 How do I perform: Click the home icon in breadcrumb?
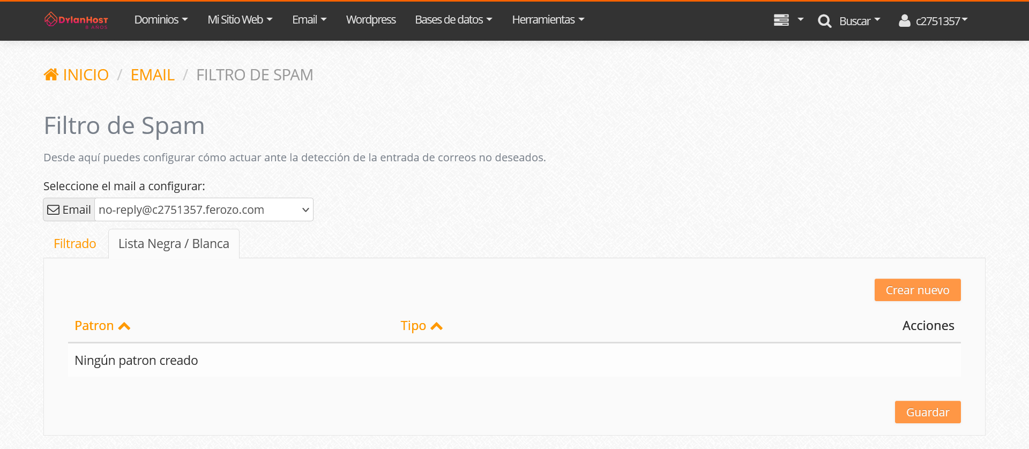tap(51, 74)
